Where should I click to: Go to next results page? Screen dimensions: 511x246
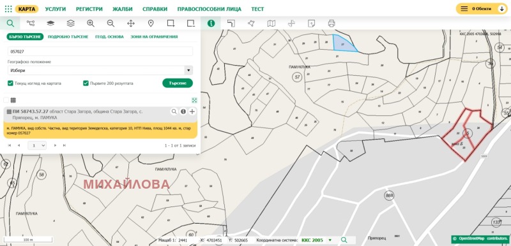click(55, 145)
